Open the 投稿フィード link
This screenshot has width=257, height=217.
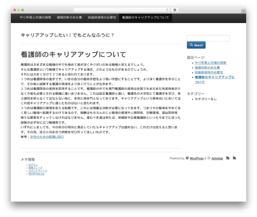[x=35, y=168]
